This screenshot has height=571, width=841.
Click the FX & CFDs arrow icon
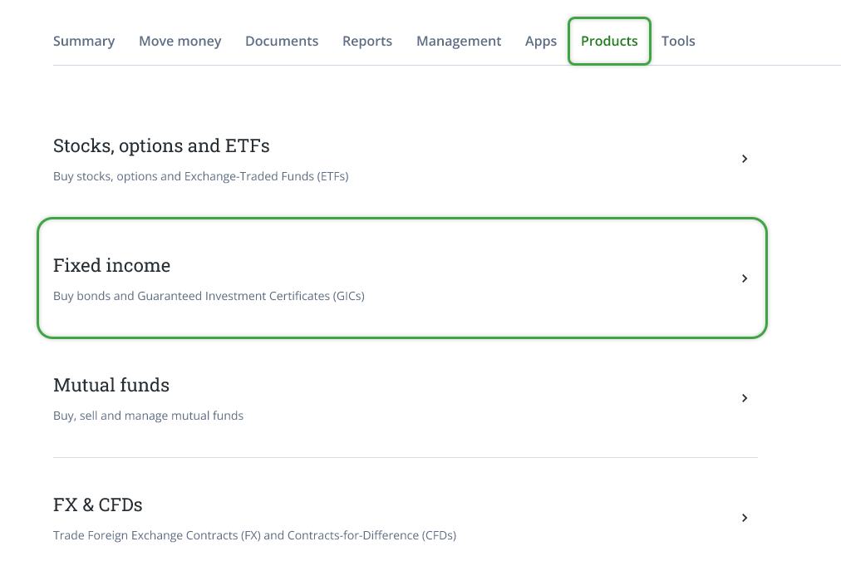tap(745, 518)
